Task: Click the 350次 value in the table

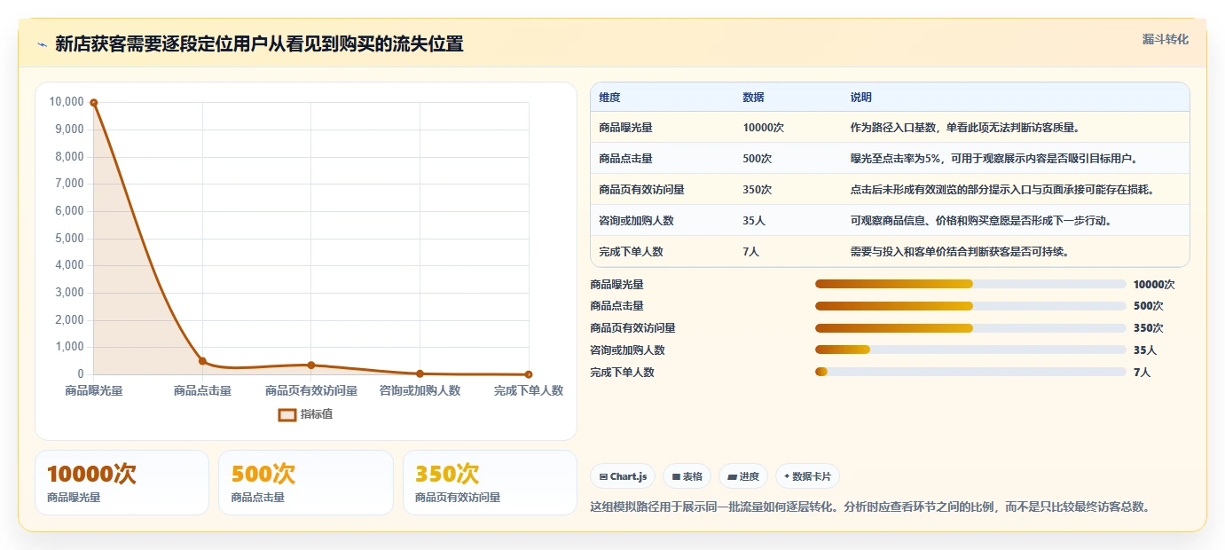Action: [x=757, y=190]
